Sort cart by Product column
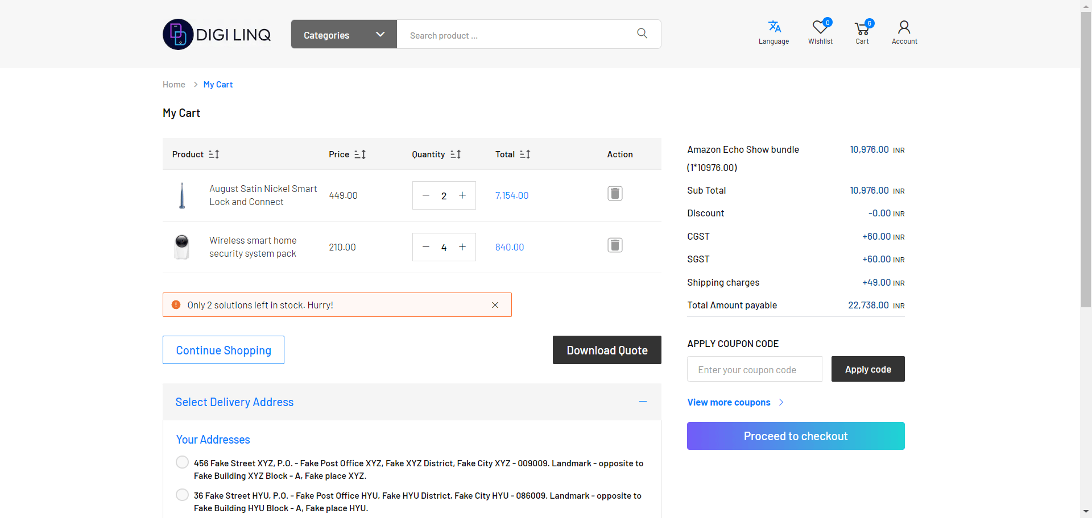The width and height of the screenshot is (1092, 518). click(x=214, y=154)
